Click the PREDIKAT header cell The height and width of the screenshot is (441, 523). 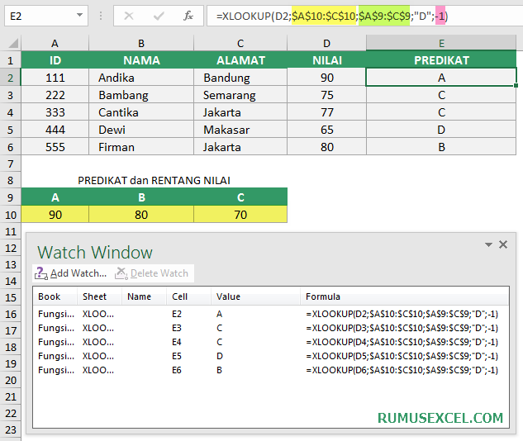tap(441, 60)
